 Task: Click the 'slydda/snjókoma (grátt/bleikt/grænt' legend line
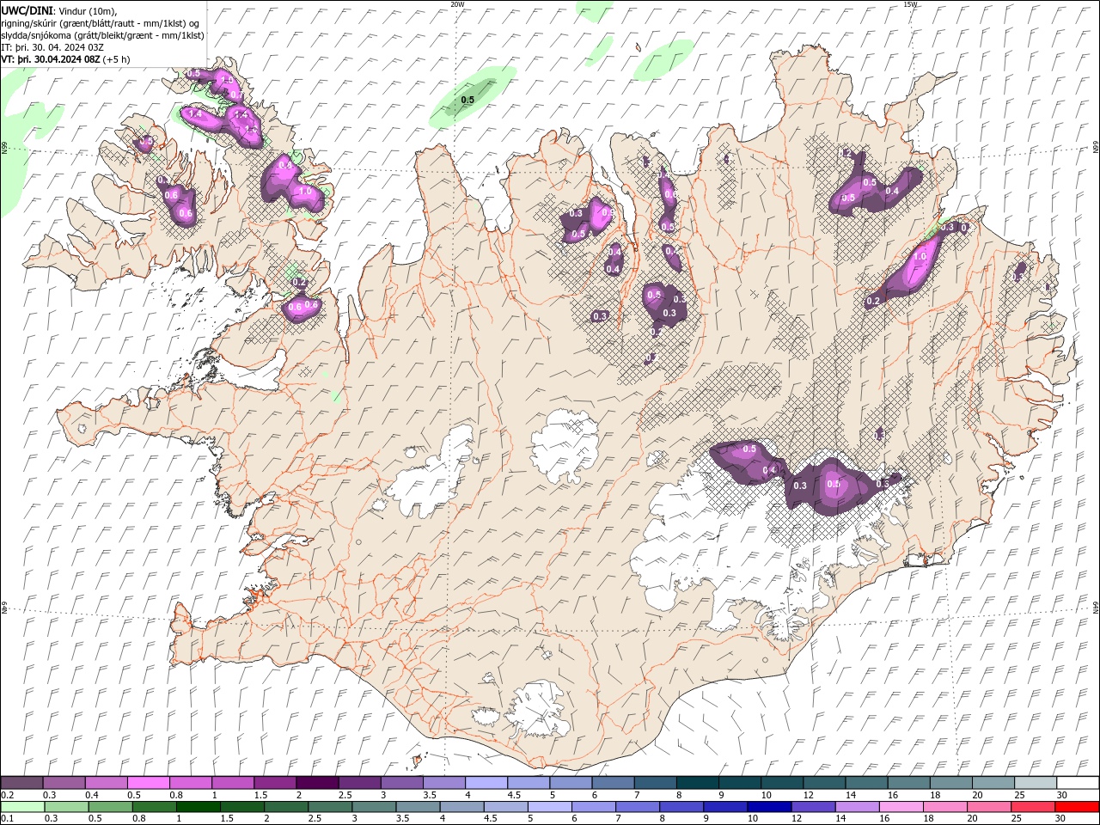tap(103, 35)
